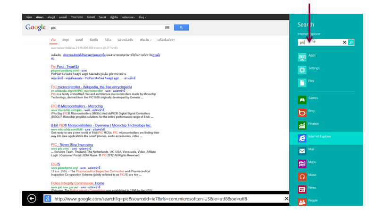Go back with the IE back arrow
369x210 pixels.
32,199
